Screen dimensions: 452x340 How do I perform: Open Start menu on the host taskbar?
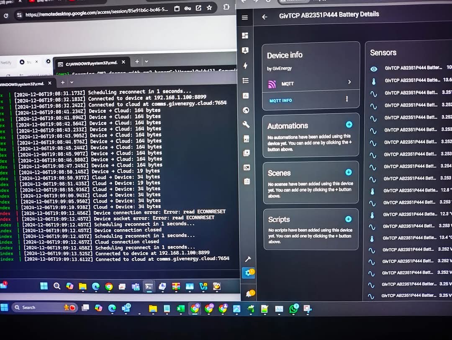click(x=4, y=307)
